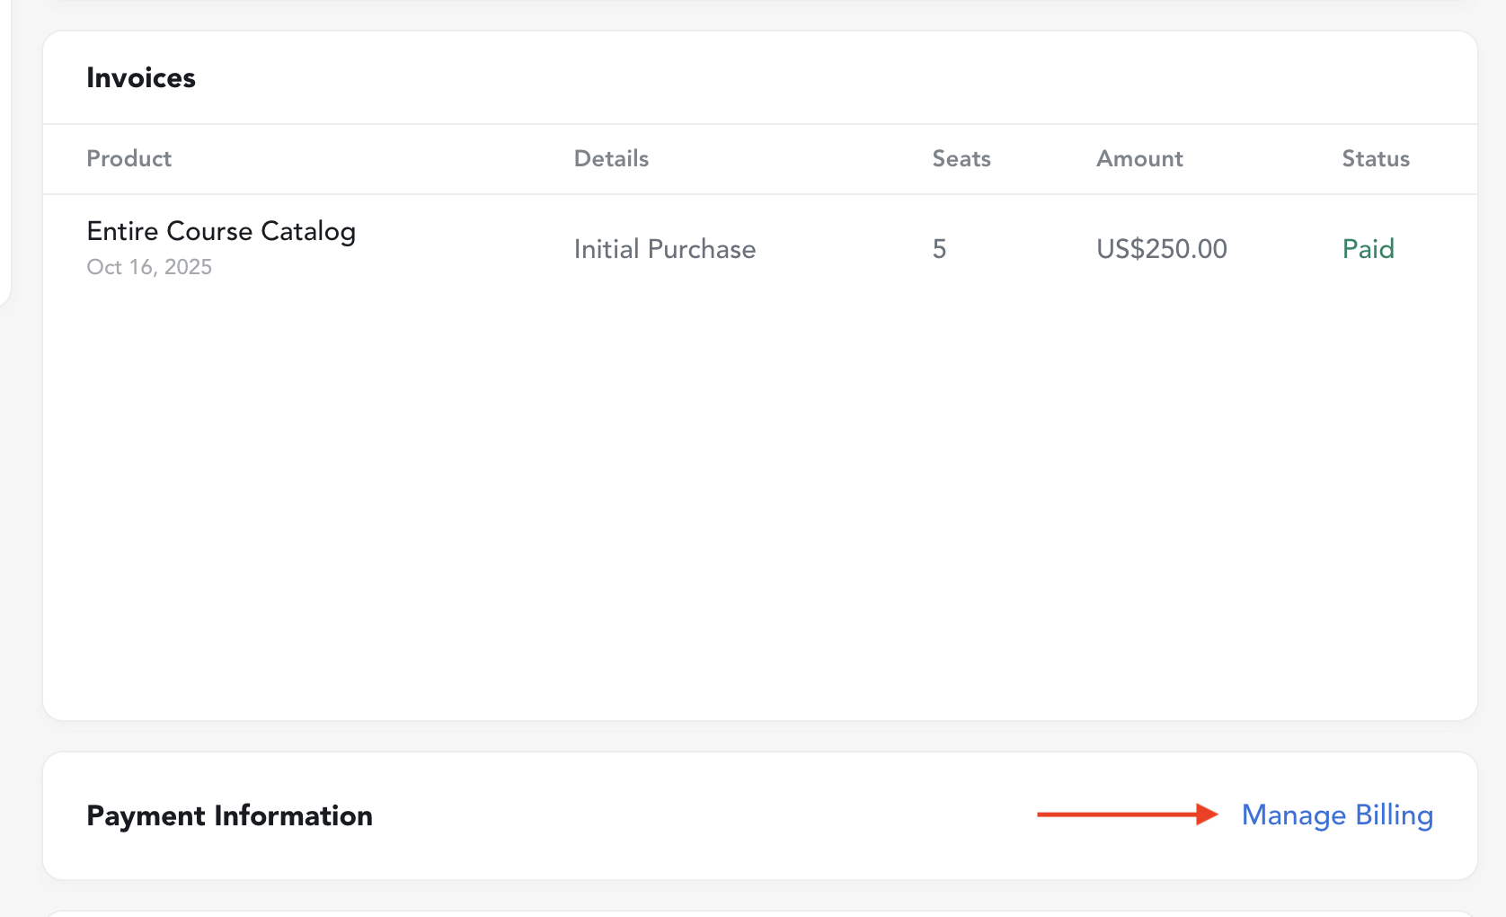Click blank space between Payment Information and arrow

click(x=701, y=815)
